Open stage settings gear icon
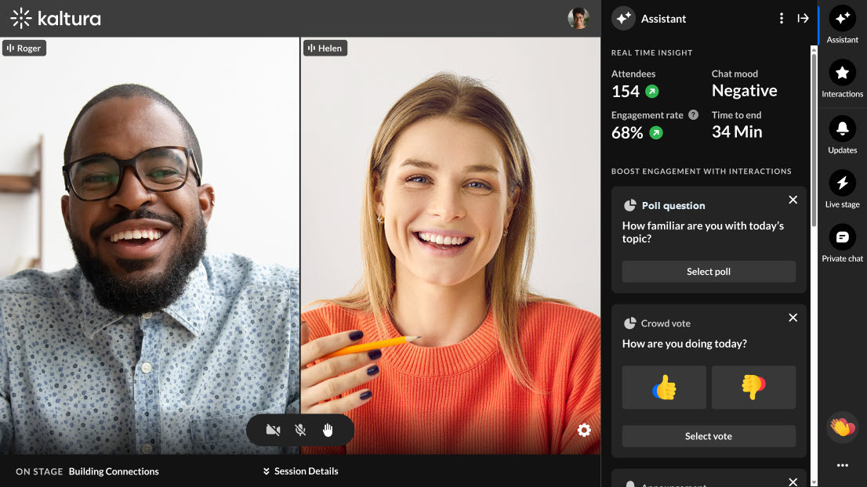Screen dimensions: 867x487 585,430
